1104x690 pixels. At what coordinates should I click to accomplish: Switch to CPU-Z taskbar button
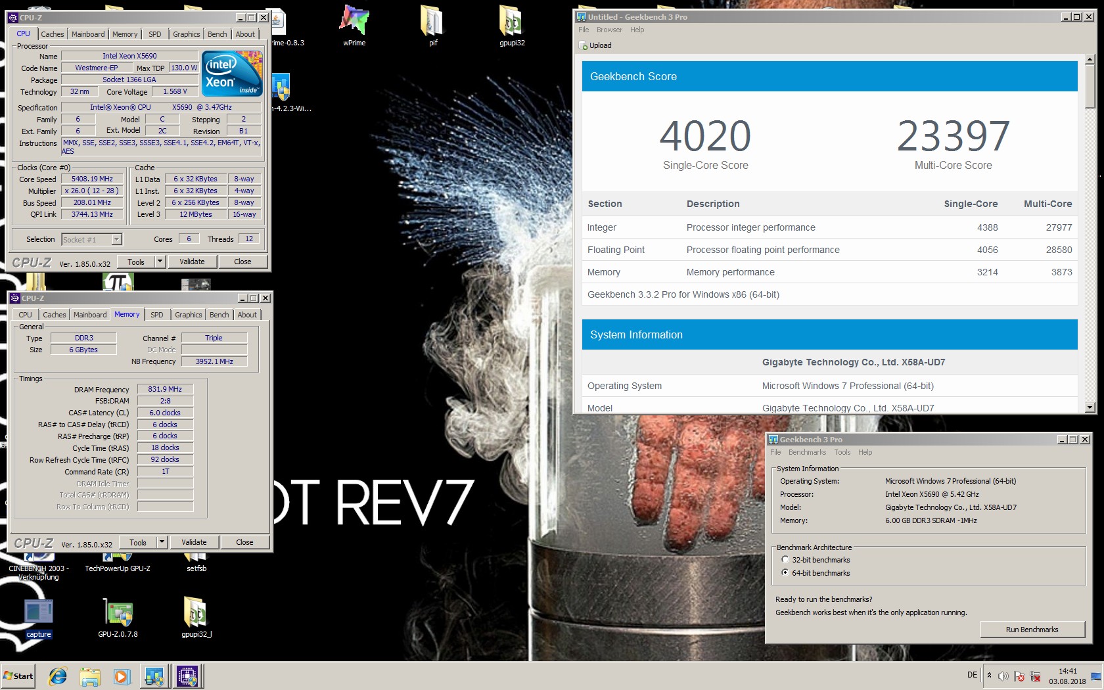(x=187, y=676)
